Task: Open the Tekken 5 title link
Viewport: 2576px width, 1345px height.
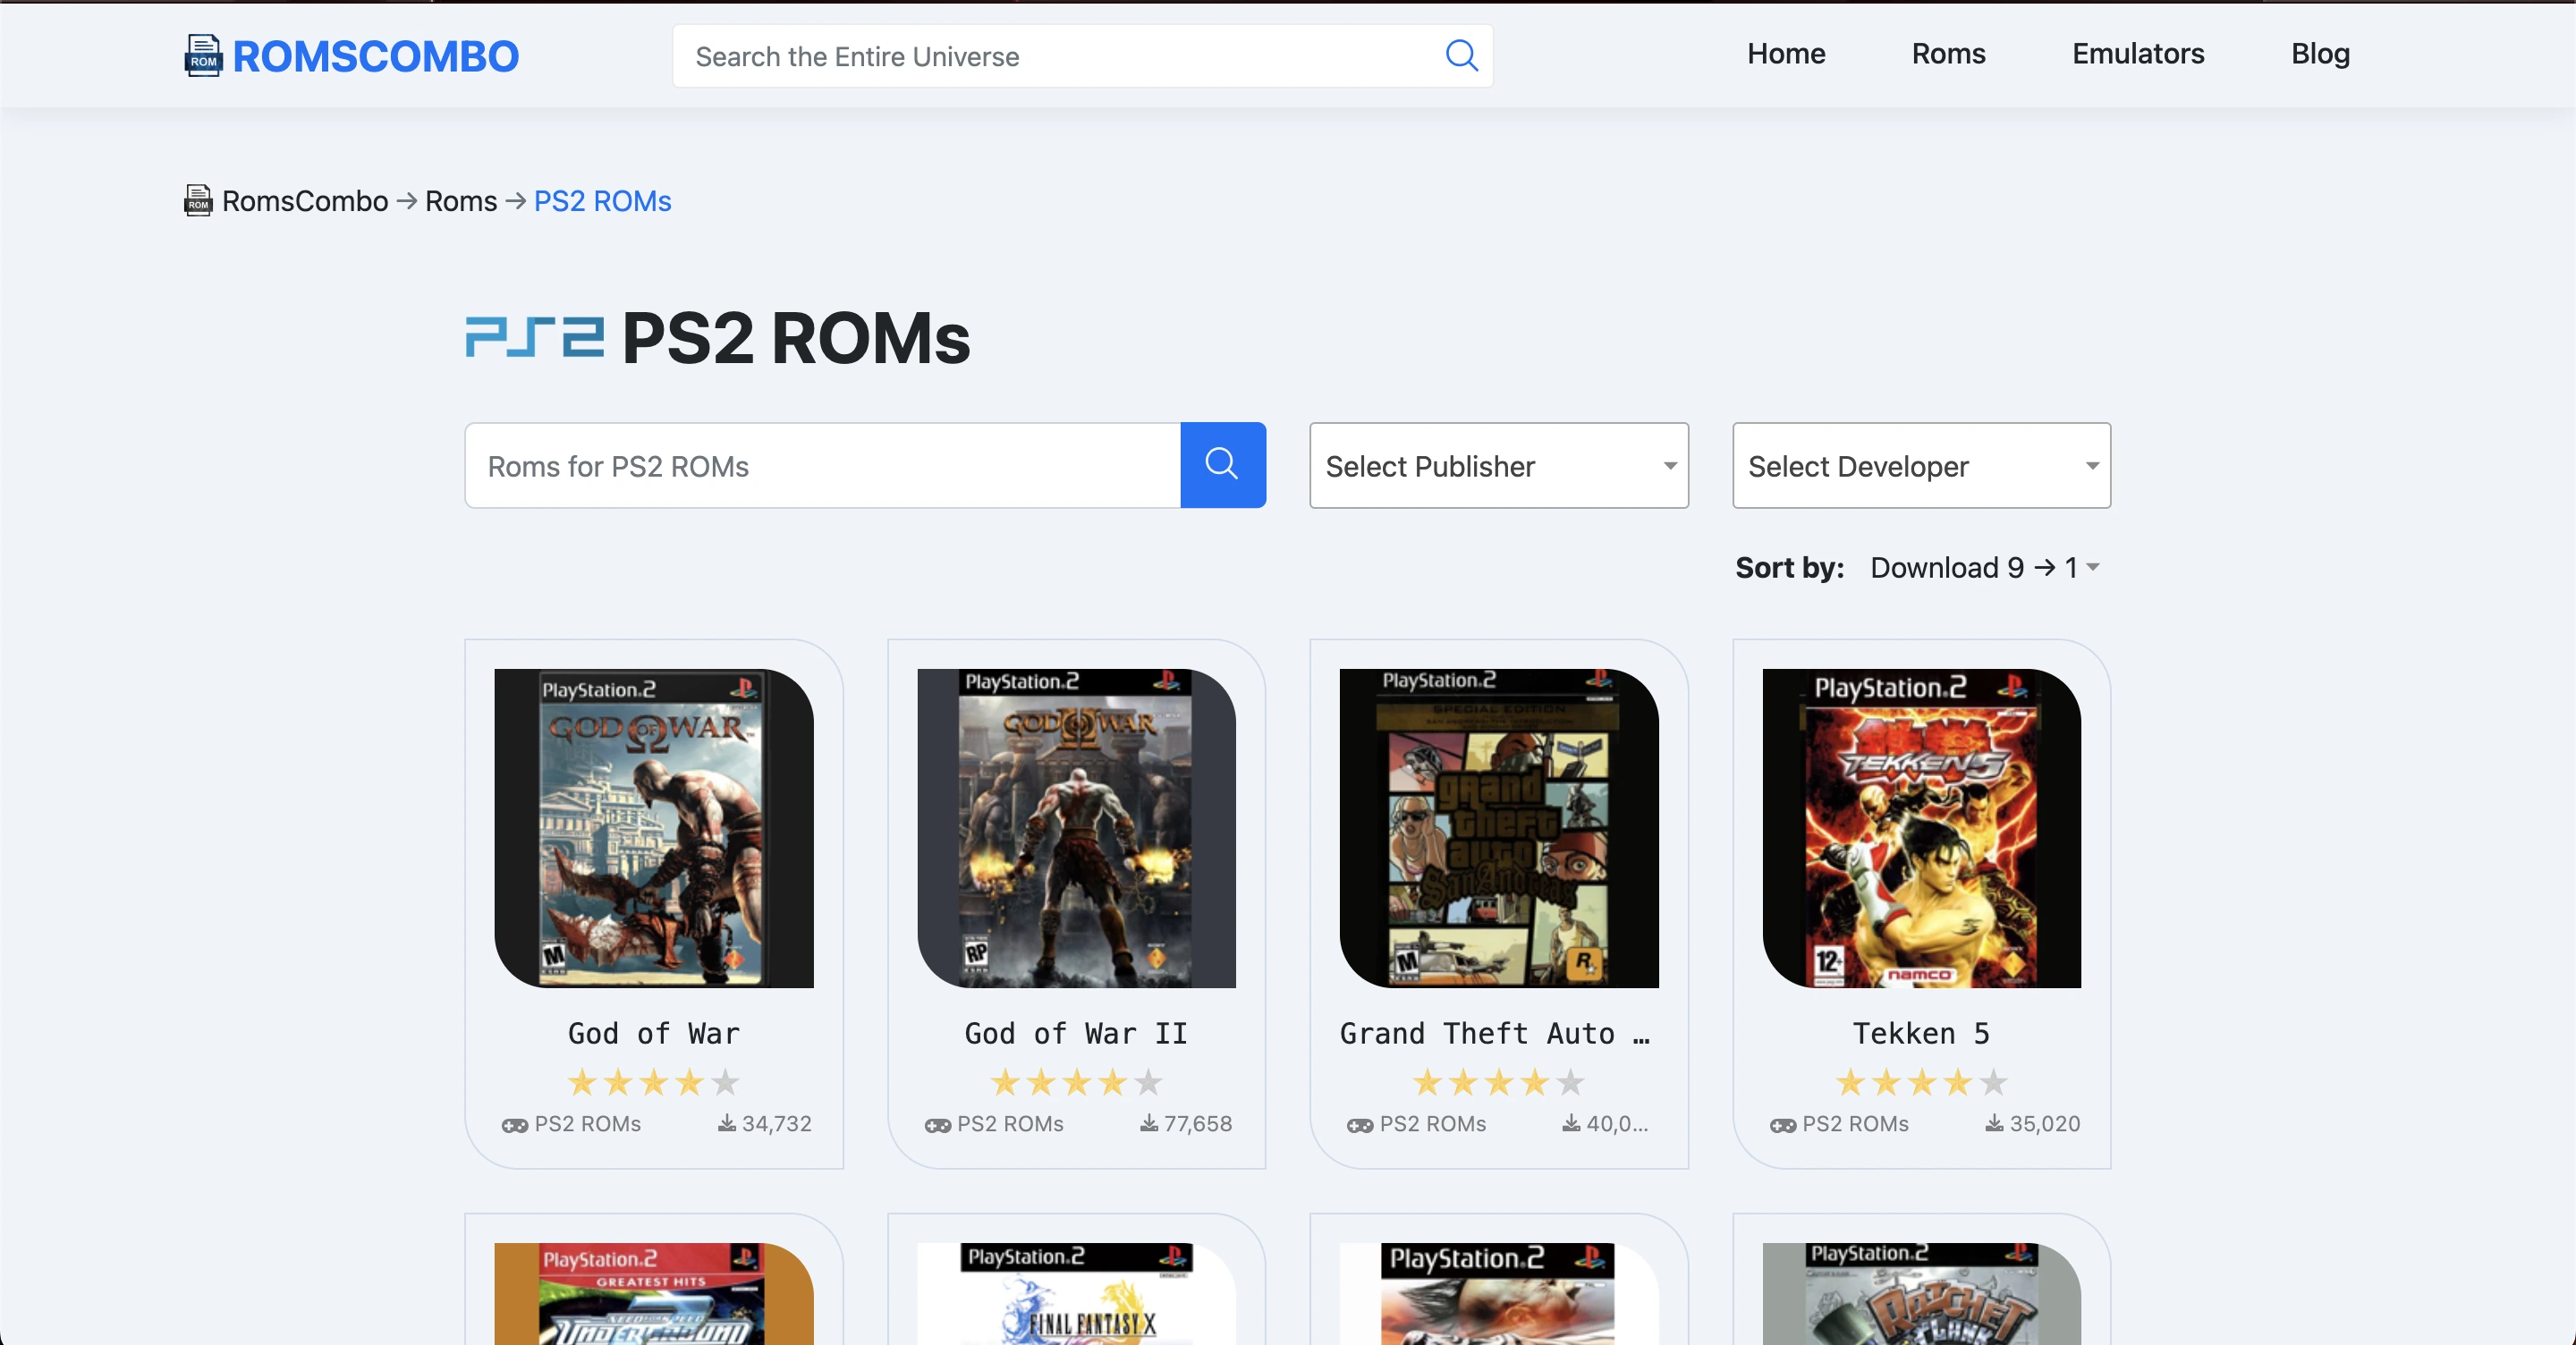Action: coord(1920,1033)
